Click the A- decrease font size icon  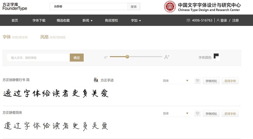(x=106, y=57)
